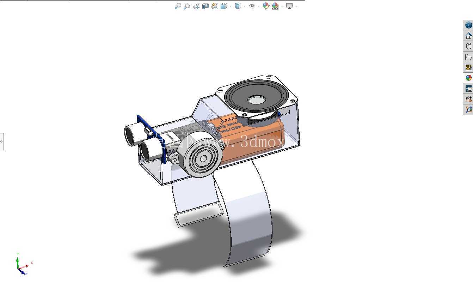
Task: Open the Apply Scene dropdown arrow
Action: pos(282,6)
